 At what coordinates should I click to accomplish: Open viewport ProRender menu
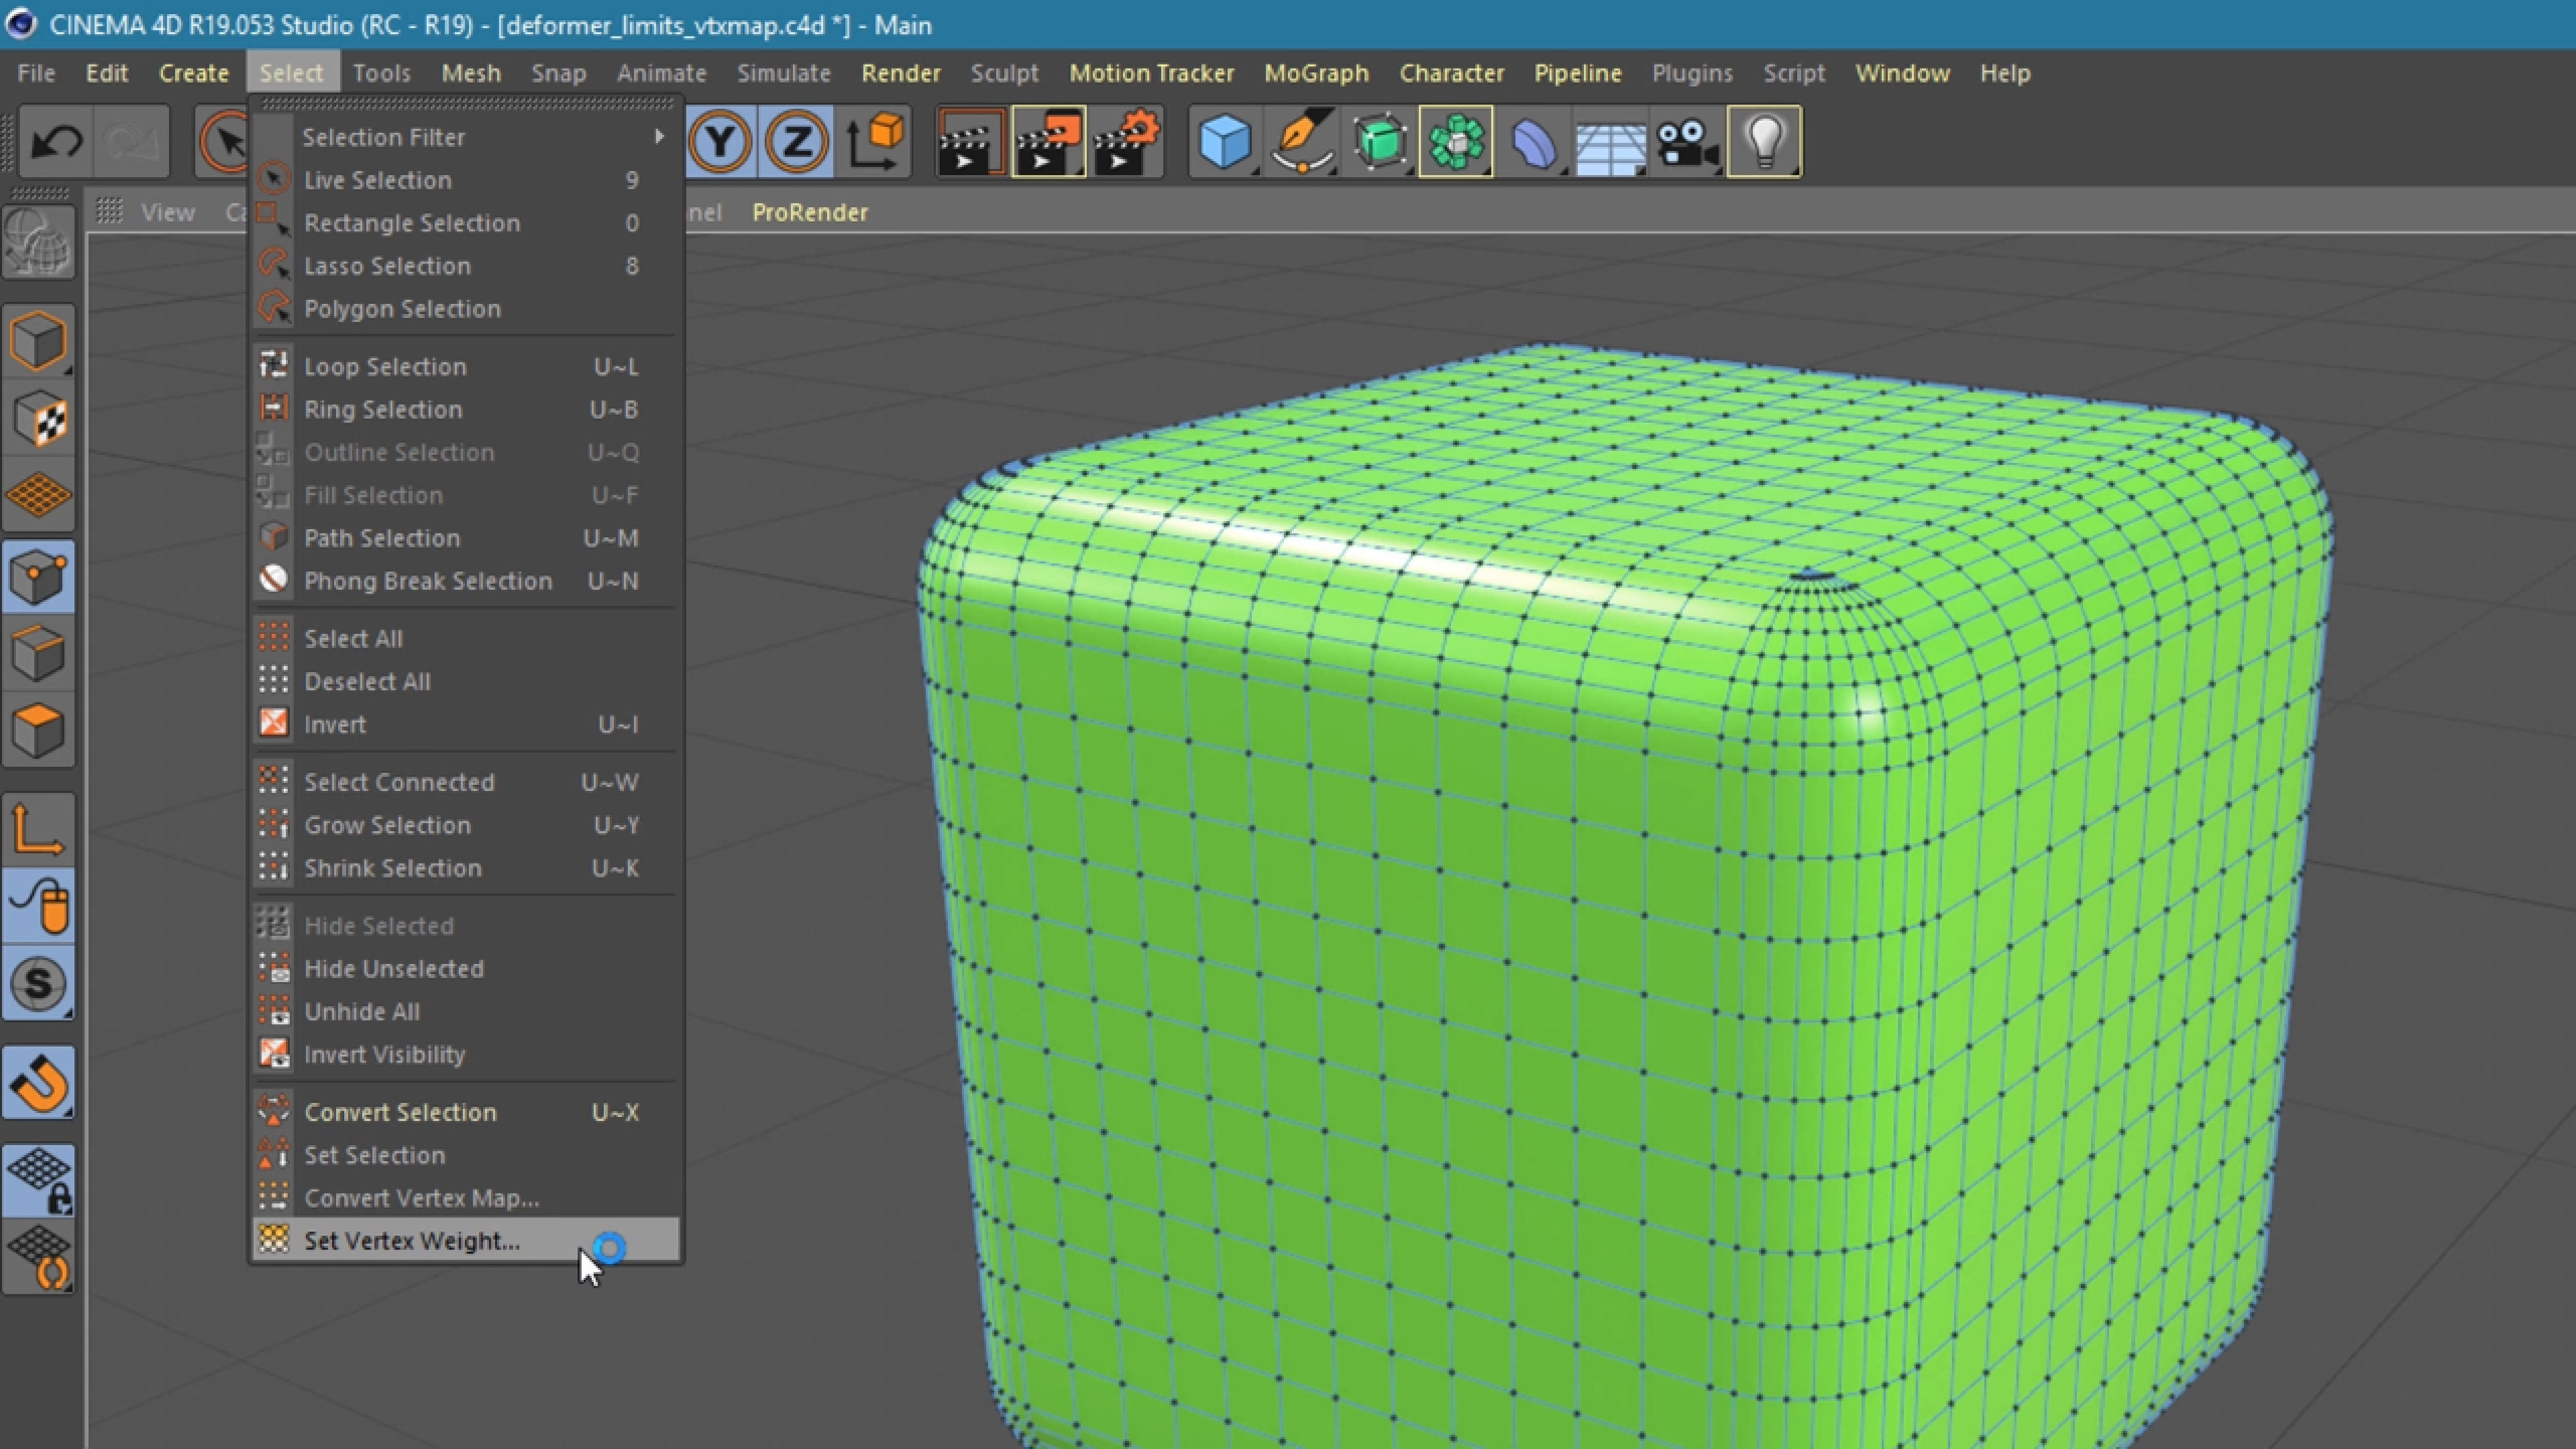(x=810, y=212)
